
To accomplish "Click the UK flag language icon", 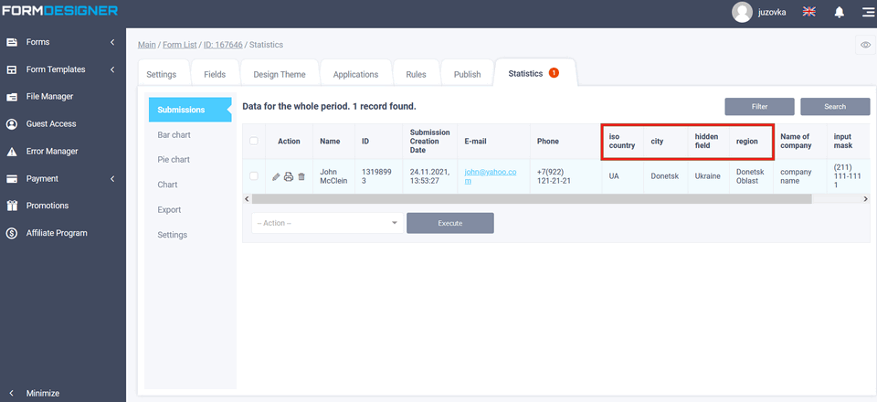I will [808, 12].
